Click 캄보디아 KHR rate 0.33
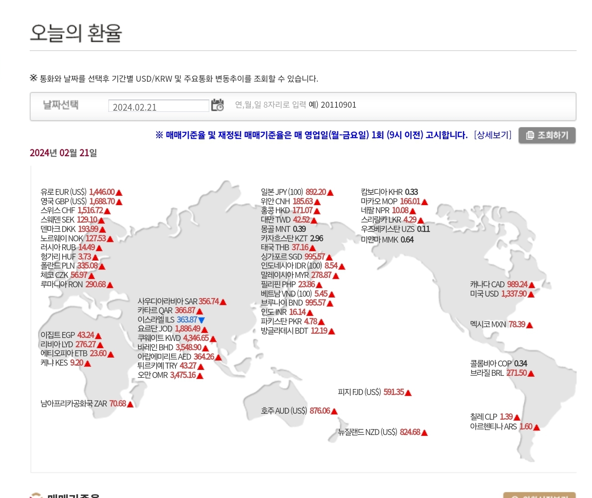 411,192
